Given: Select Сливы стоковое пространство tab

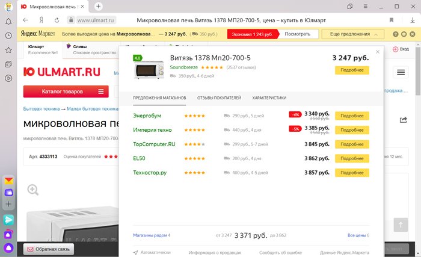Looking at the screenshot, I should (x=91, y=50).
